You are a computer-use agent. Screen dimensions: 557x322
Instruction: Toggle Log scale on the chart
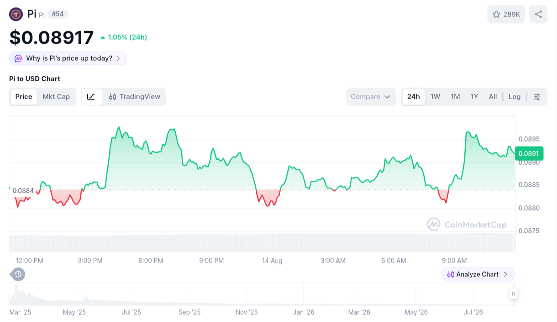coord(515,97)
